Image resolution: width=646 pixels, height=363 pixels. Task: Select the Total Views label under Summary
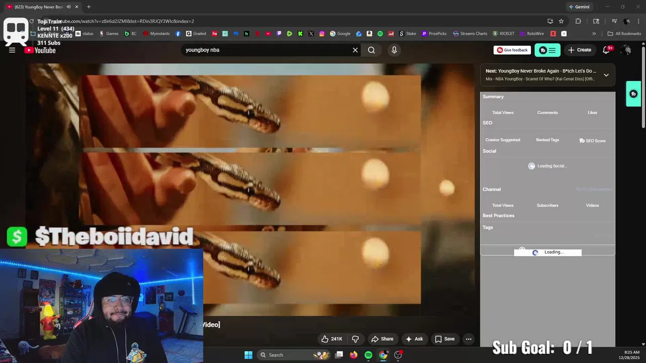point(503,112)
